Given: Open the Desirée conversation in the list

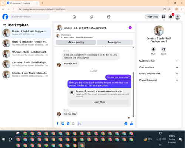Looking at the screenshot, I should [26, 33].
